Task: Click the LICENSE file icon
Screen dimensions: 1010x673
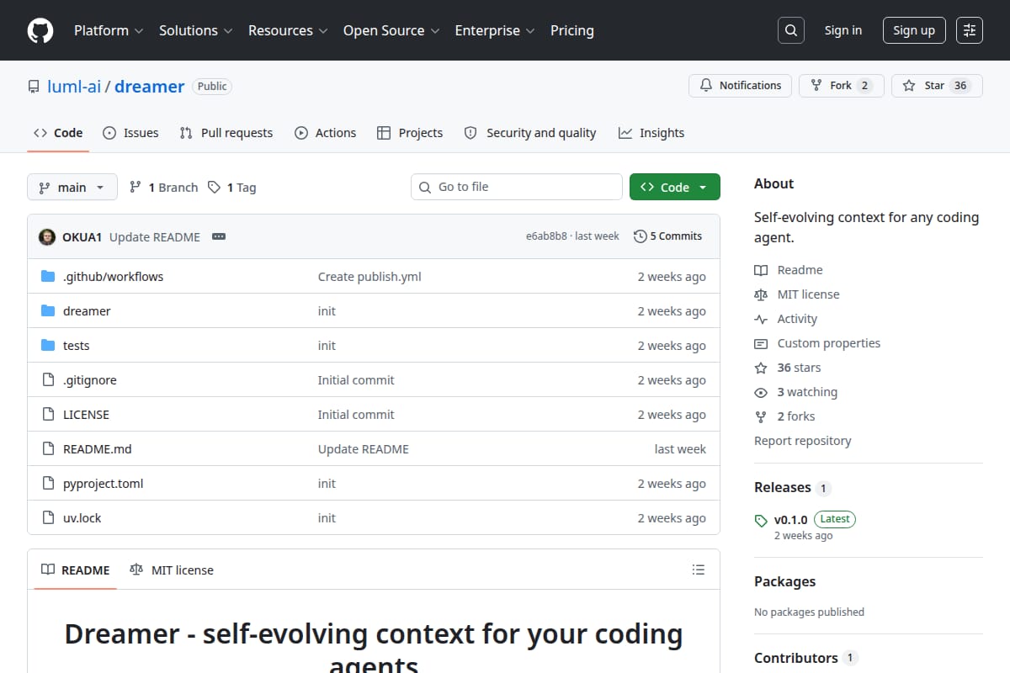Action: tap(48, 415)
